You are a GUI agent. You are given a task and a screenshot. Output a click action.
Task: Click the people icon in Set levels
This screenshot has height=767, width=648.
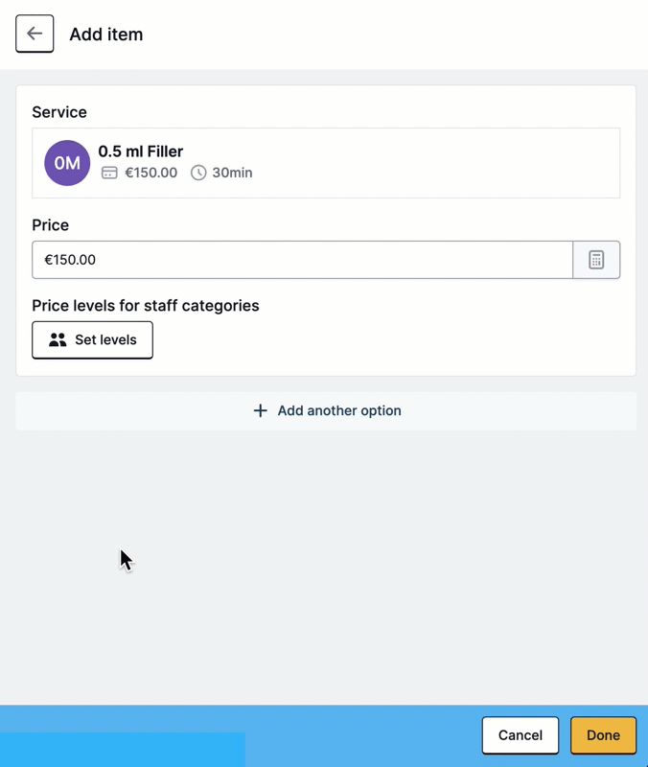click(x=58, y=340)
